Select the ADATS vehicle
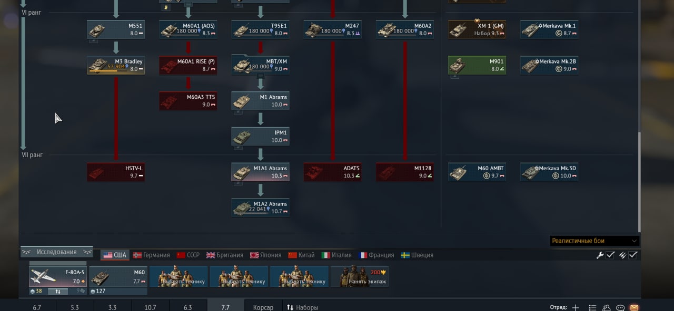674x311 pixels. point(333,172)
